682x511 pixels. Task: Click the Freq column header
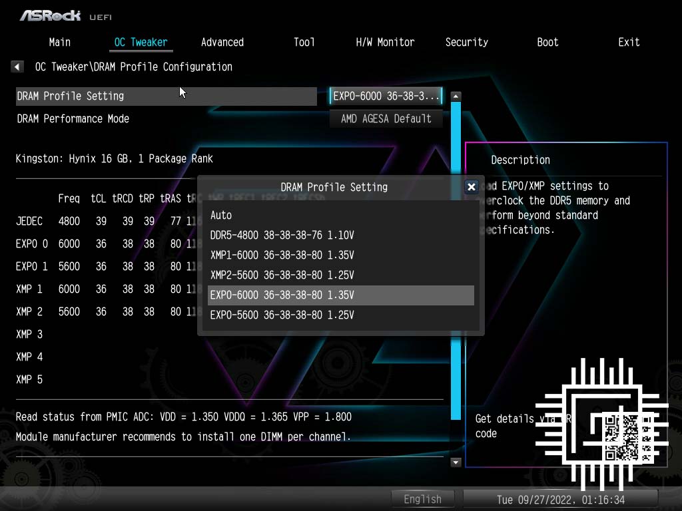(x=69, y=198)
